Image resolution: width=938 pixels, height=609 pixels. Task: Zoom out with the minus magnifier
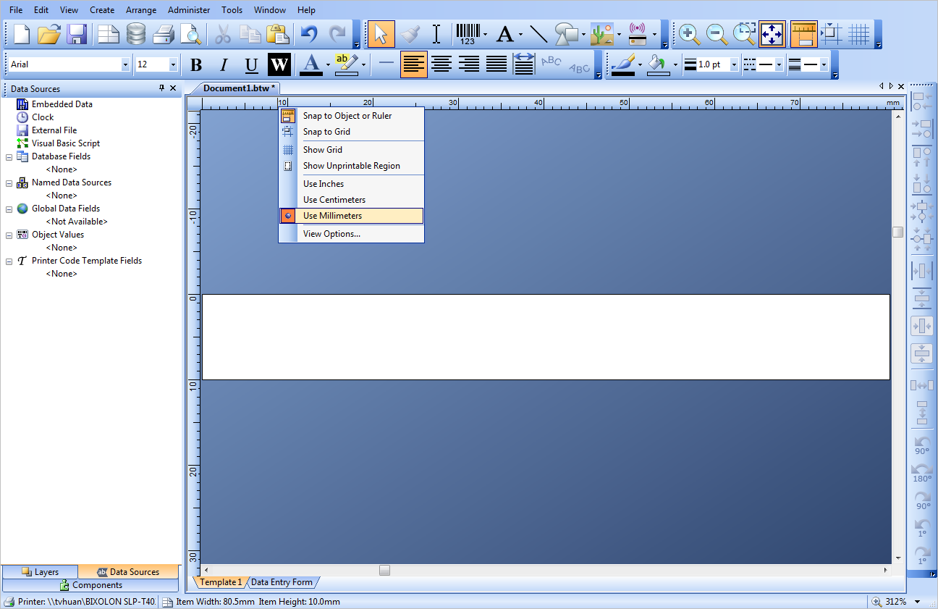coord(717,34)
